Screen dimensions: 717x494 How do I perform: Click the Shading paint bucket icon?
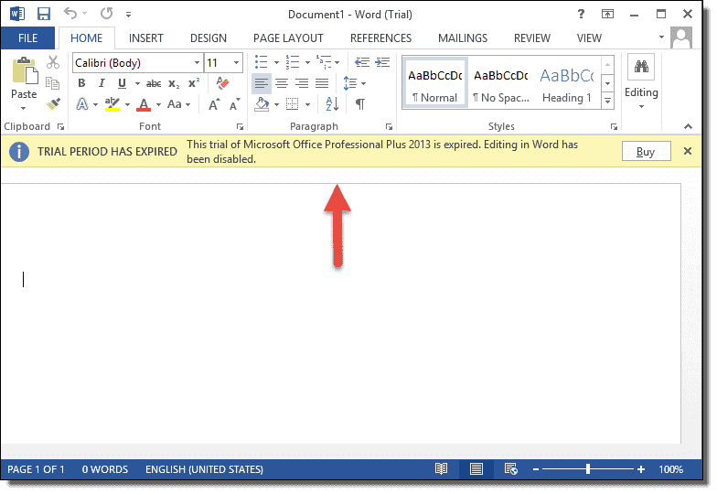click(x=262, y=104)
